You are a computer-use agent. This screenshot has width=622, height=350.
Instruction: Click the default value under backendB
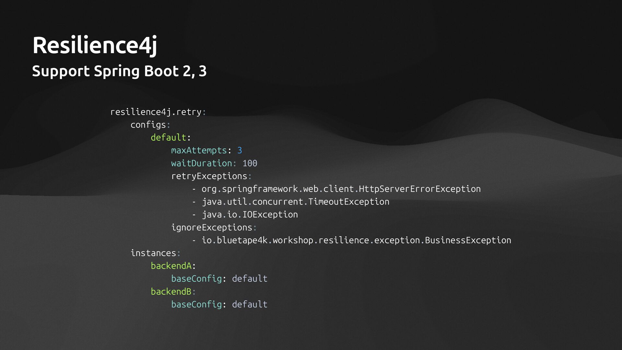[250, 305]
